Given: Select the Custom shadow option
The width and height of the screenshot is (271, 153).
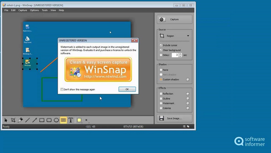Looking at the screenshot, I should [161, 79].
